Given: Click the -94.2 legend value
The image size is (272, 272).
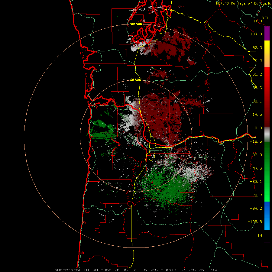Looking at the screenshot, I should [x=256, y=209].
